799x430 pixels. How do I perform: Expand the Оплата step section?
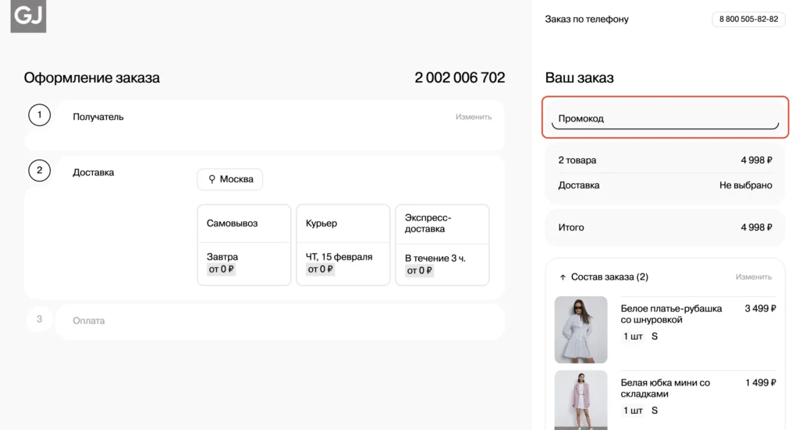tap(89, 321)
